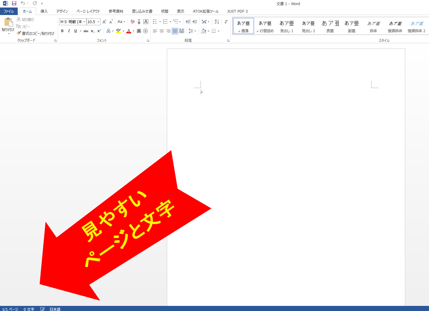Apply the 見出し 1 style
Image resolution: width=429 pixels, height=311 pixels.
tap(287, 26)
